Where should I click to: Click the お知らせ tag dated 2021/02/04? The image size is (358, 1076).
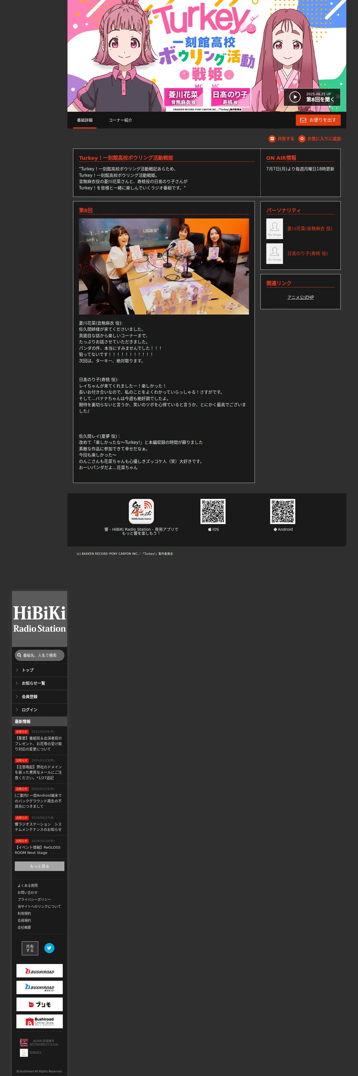pyautogui.click(x=22, y=732)
